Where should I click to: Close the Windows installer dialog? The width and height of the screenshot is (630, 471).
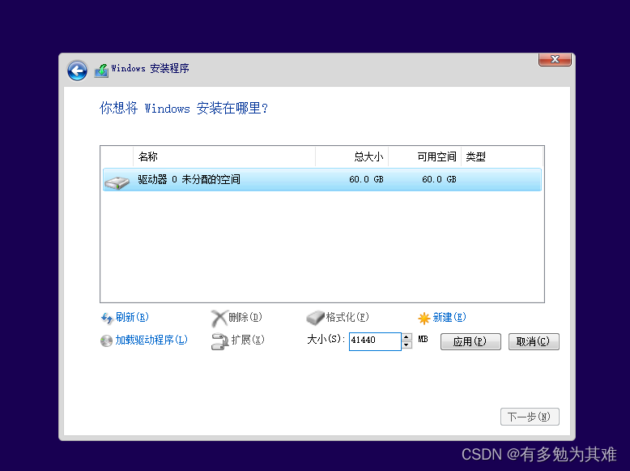pyautogui.click(x=555, y=59)
